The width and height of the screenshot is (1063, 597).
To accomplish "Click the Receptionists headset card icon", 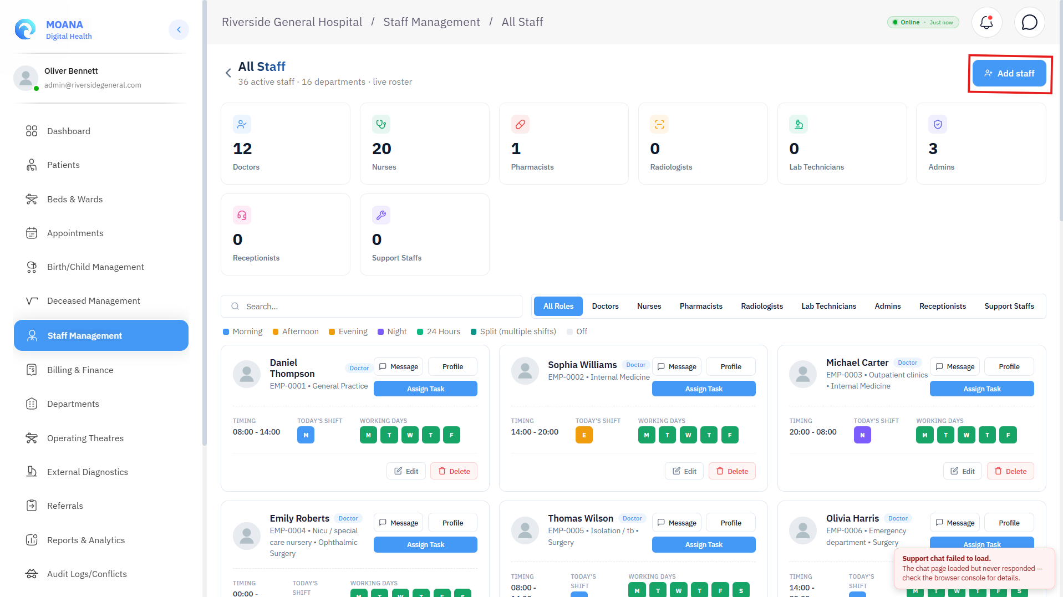I will coord(242,215).
